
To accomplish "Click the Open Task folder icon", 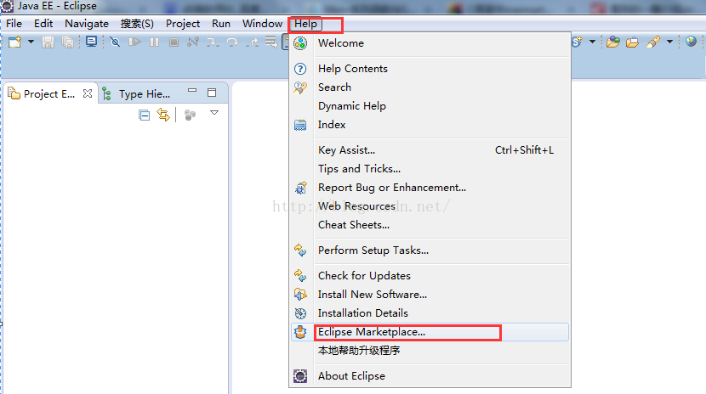I will (632, 42).
